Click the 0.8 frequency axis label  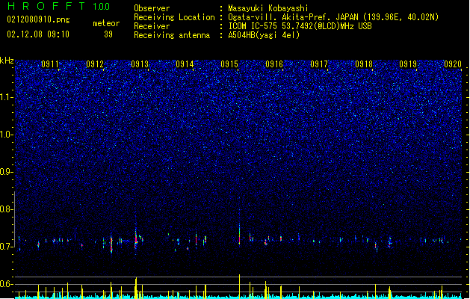tap(7, 209)
